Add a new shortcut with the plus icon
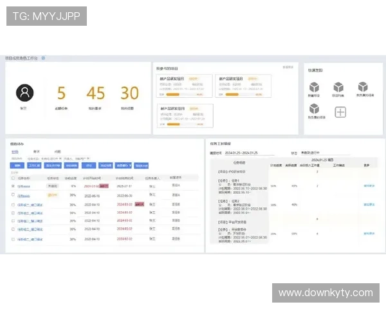386x309 pixels. click(x=340, y=111)
